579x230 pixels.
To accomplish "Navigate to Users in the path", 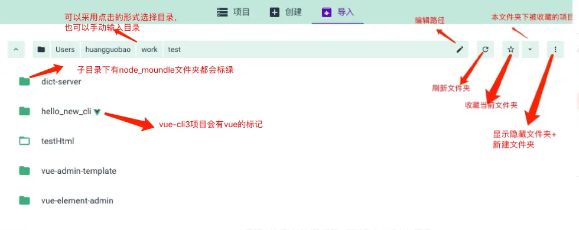I will [x=65, y=50].
